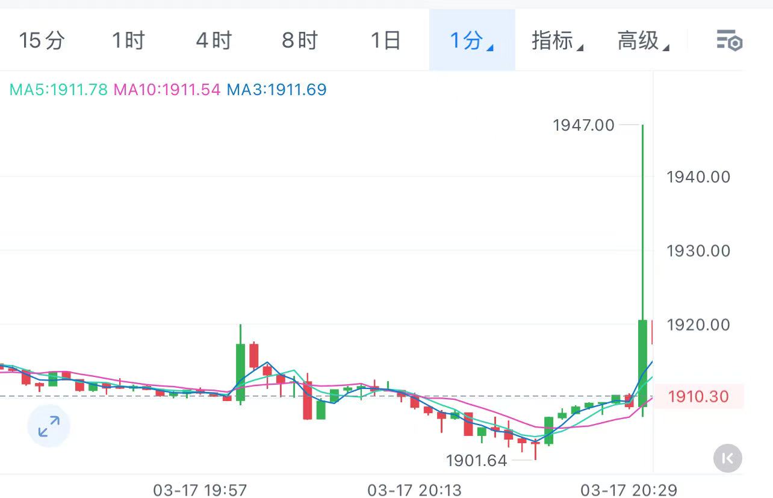Select the tall green spike candle
This screenshot has width=773, height=498.
pyautogui.click(x=642, y=271)
